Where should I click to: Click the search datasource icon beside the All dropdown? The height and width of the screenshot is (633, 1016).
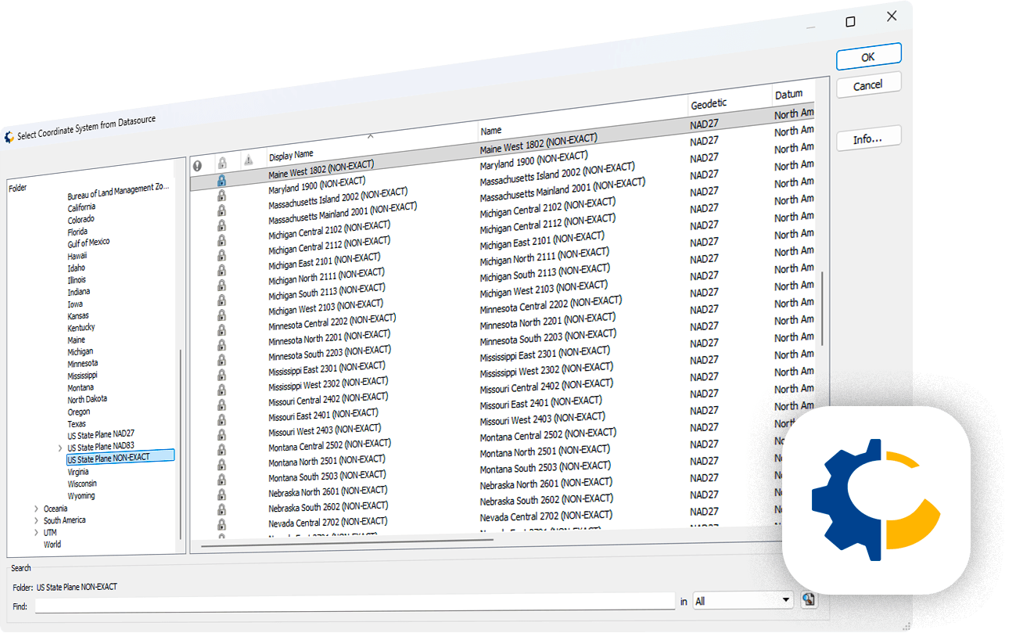click(809, 599)
